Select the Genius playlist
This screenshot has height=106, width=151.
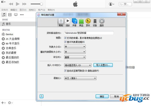(x=9, y=34)
